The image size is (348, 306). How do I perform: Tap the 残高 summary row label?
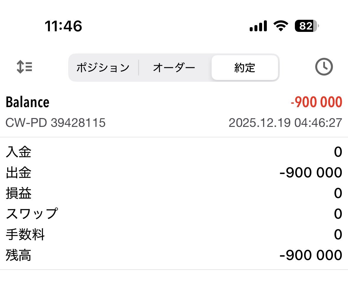(19, 255)
